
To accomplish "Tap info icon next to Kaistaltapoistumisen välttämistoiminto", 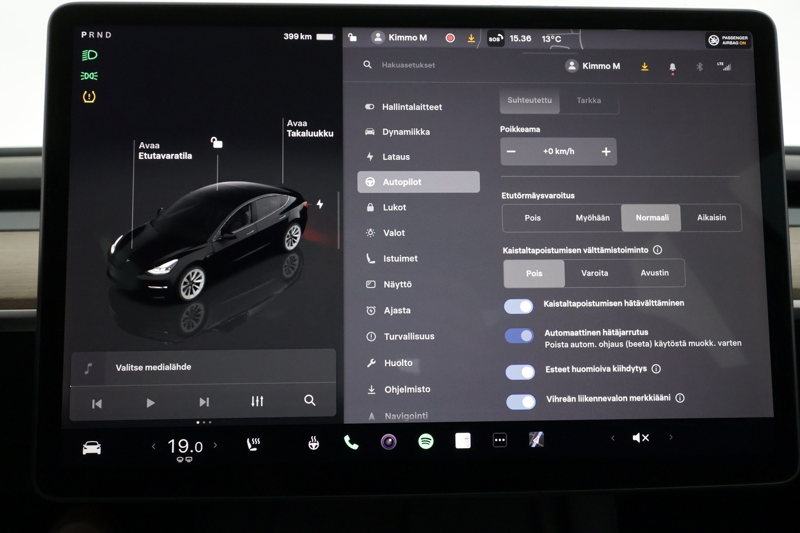I will [658, 249].
